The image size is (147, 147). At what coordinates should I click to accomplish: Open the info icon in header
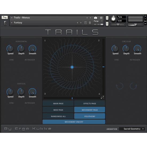(x=101, y=18)
